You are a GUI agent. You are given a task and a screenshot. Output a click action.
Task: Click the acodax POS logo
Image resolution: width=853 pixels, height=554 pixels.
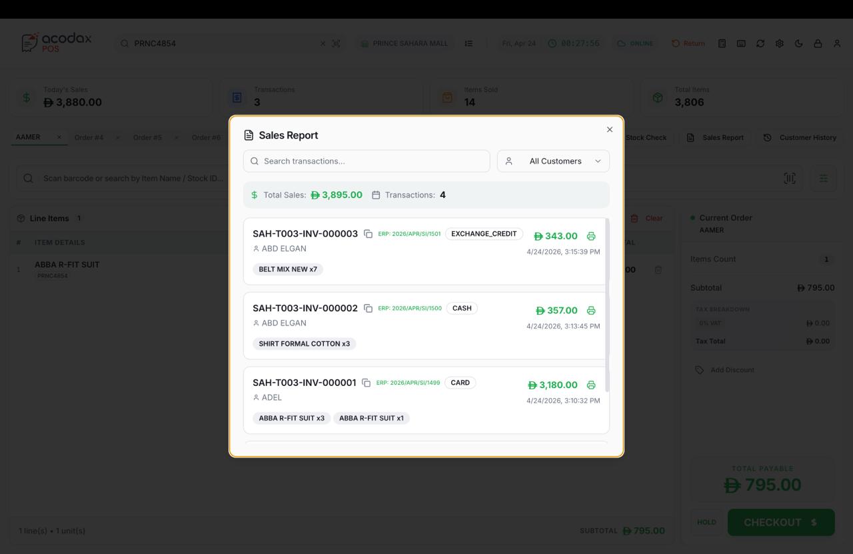click(57, 43)
